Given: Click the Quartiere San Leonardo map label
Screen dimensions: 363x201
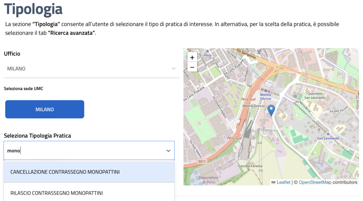Looking at the screenshot, I should [x=315, y=95].
